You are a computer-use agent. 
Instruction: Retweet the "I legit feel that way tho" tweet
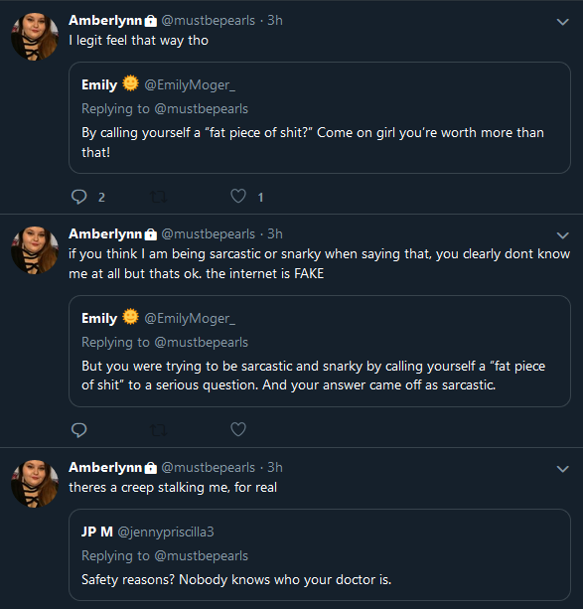coord(159,197)
